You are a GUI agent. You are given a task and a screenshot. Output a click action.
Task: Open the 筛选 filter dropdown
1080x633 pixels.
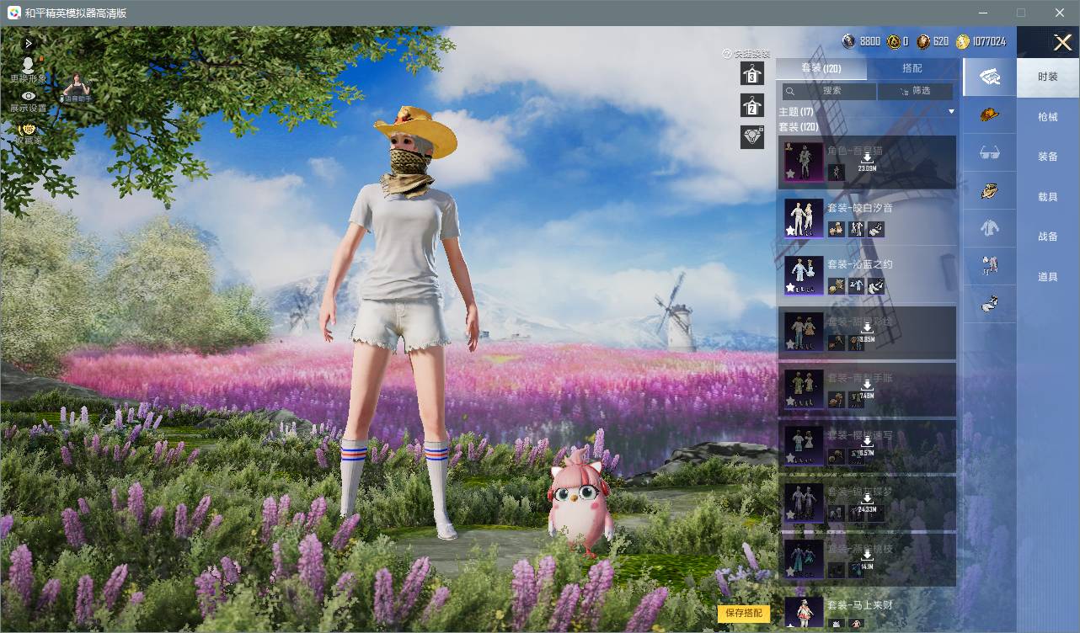point(915,91)
